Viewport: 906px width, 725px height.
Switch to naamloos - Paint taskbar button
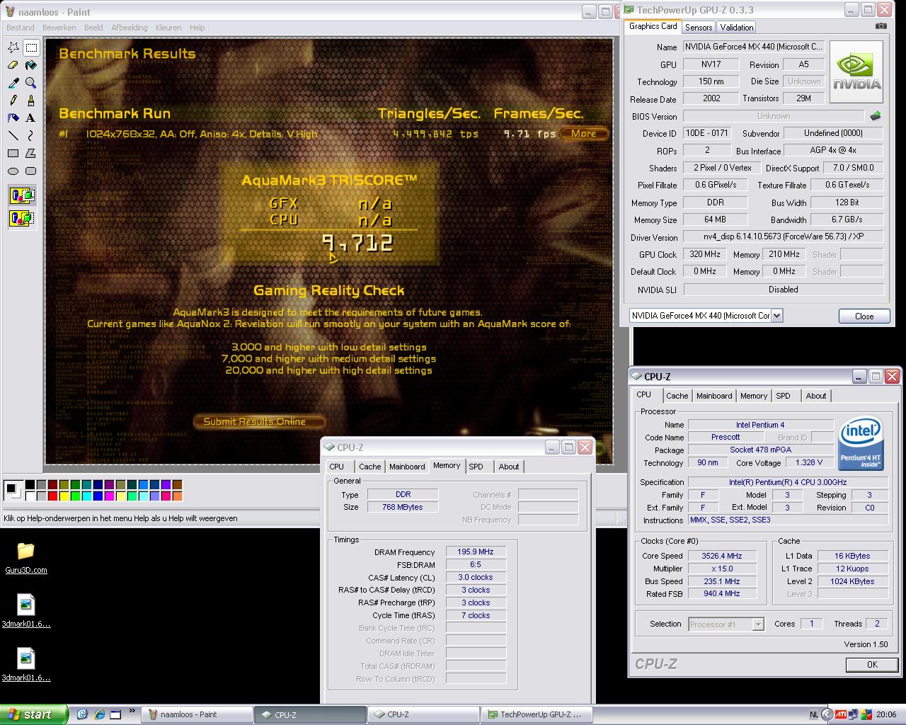tap(197, 714)
